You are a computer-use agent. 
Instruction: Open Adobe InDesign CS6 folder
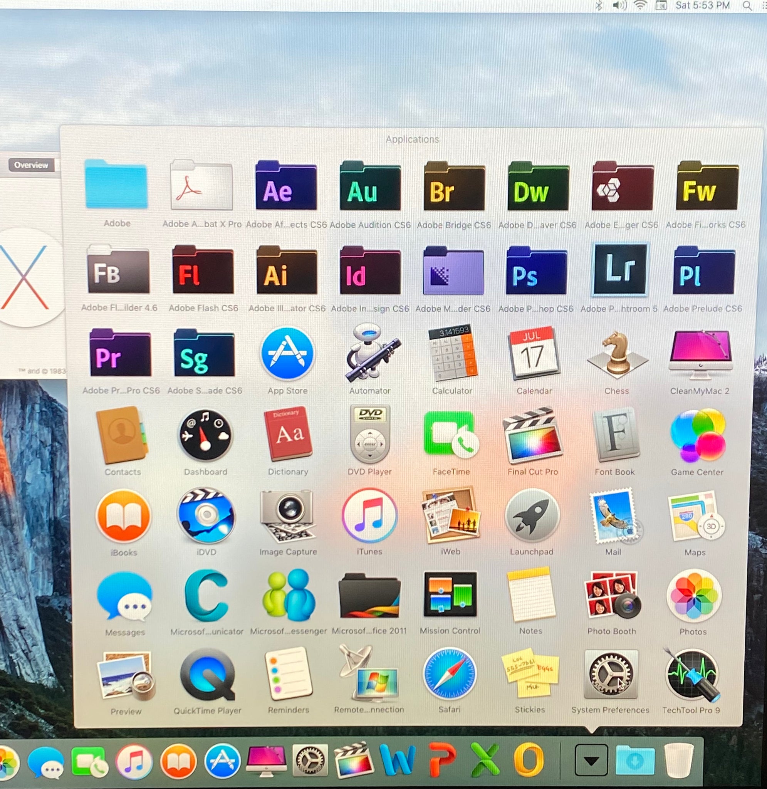point(370,270)
